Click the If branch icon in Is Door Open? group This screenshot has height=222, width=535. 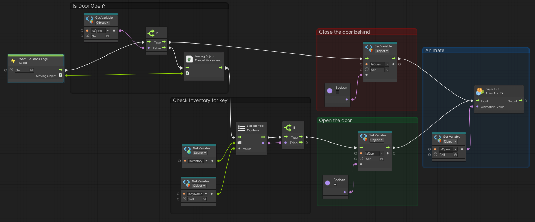pos(151,33)
